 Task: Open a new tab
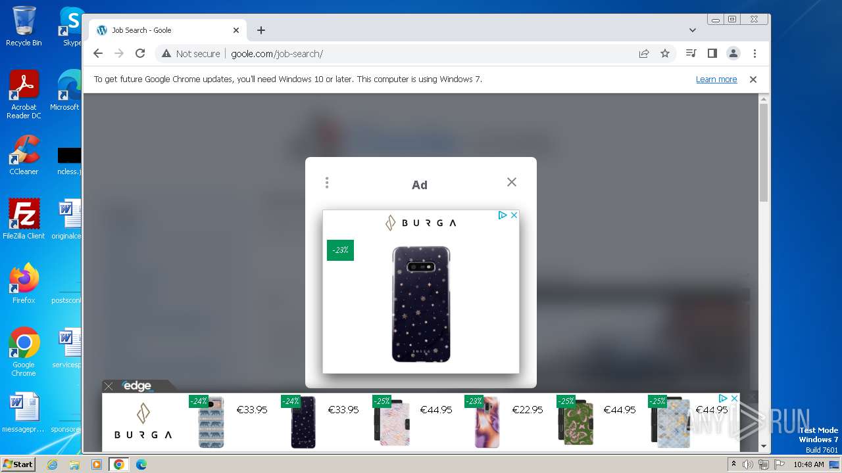261,30
